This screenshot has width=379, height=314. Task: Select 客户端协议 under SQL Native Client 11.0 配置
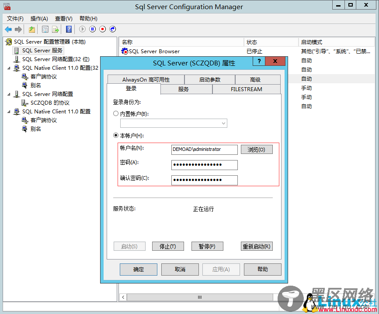click(44, 120)
